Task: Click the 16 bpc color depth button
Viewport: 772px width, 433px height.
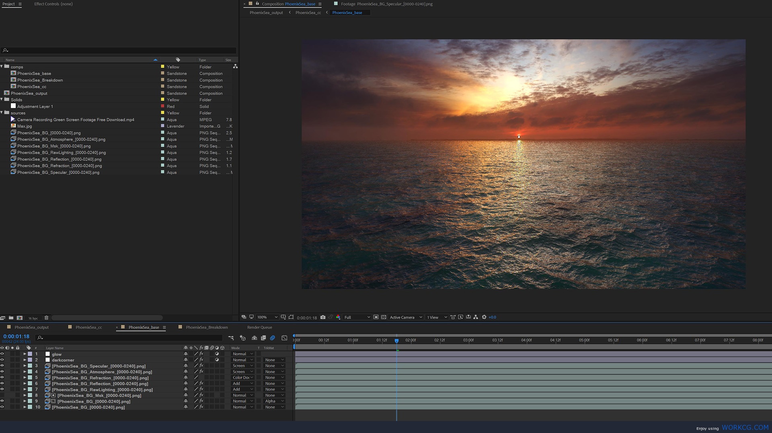Action: (33, 318)
